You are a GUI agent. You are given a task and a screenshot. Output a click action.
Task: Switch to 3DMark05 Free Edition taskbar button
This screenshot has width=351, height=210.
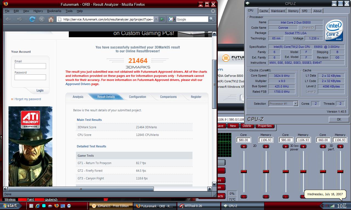(111, 206)
